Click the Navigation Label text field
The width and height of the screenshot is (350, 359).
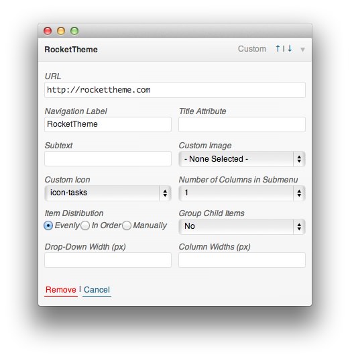point(108,124)
